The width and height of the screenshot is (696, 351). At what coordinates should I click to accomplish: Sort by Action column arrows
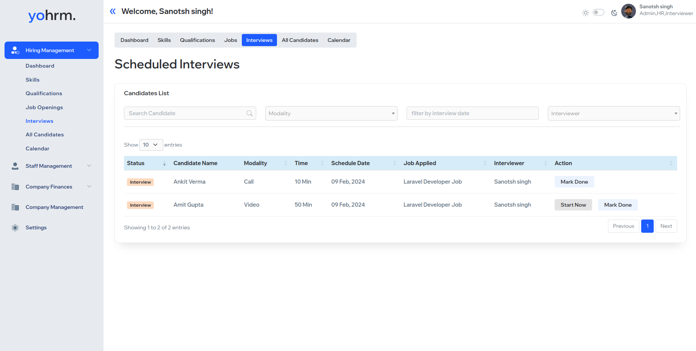coord(671,163)
